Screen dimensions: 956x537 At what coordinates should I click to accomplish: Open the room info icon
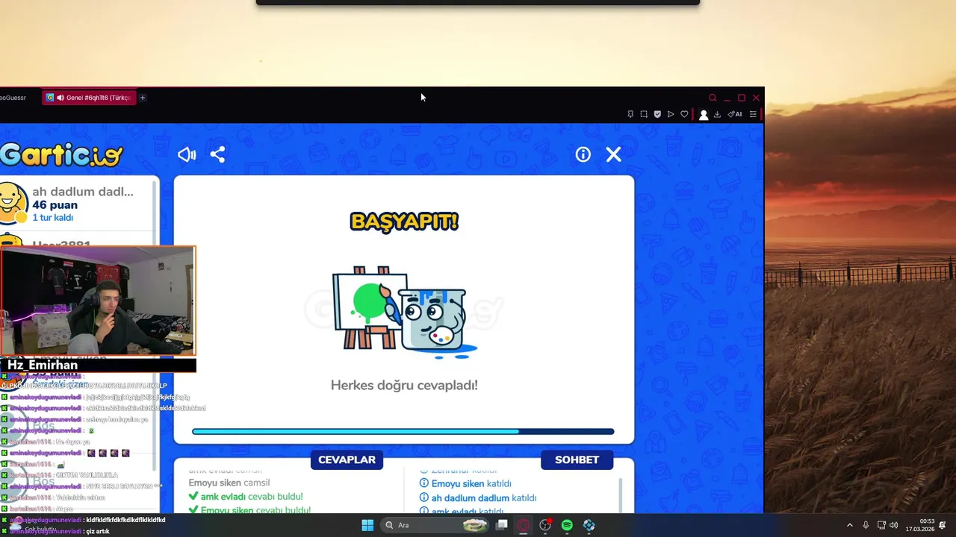(x=583, y=154)
